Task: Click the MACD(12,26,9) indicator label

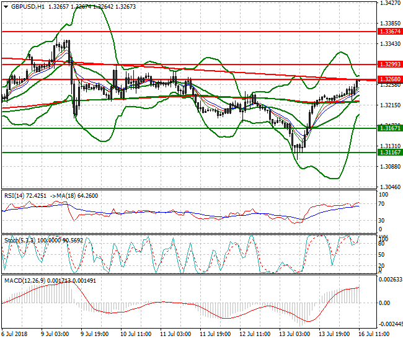Action: 24,280
